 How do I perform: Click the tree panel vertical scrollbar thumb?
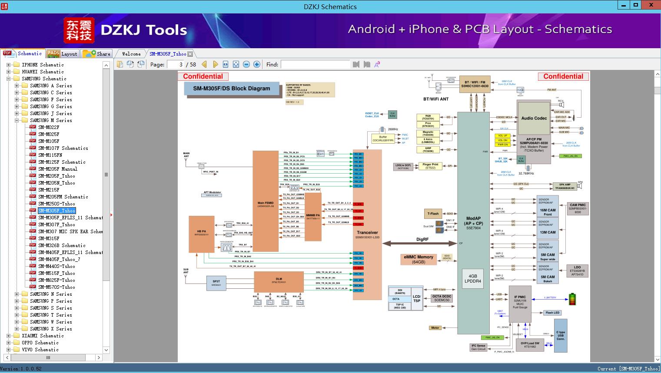coord(106,175)
